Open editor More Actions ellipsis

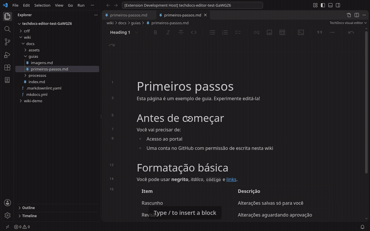[364, 15]
